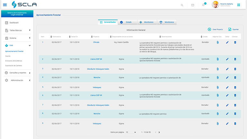This screenshot has height=139, width=247.
Task: Open the mail envelope icon
Action: point(193,5)
